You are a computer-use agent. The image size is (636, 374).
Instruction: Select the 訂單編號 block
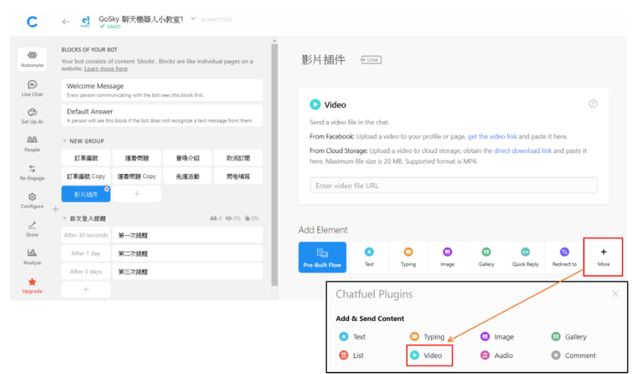pos(86,158)
